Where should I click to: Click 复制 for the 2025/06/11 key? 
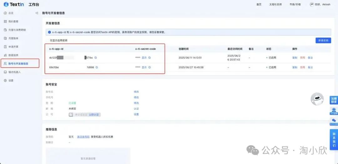[x=295, y=58]
